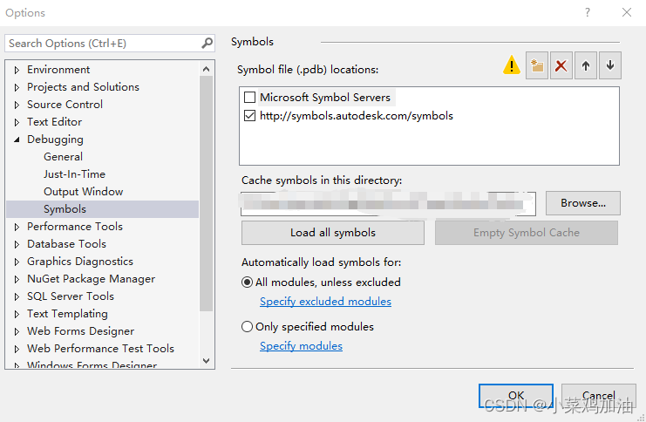646x422 pixels.
Task: Delete selected symbol location with red X
Action: pyautogui.click(x=561, y=65)
